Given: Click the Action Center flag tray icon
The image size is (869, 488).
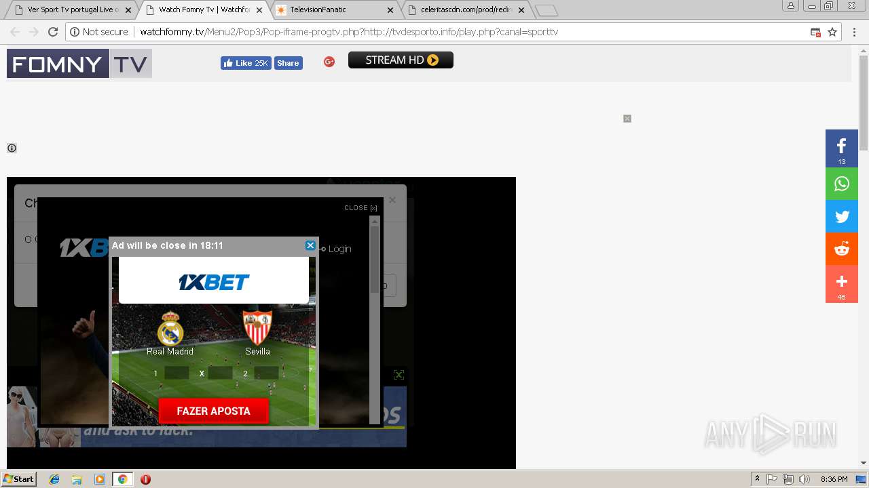Looking at the screenshot, I should coord(772,479).
